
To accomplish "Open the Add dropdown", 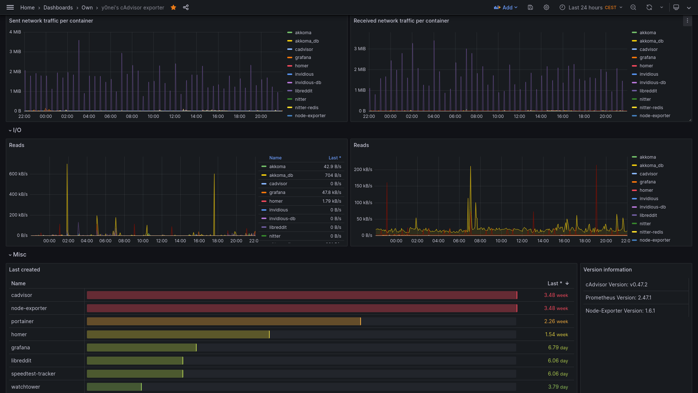I will point(506,7).
